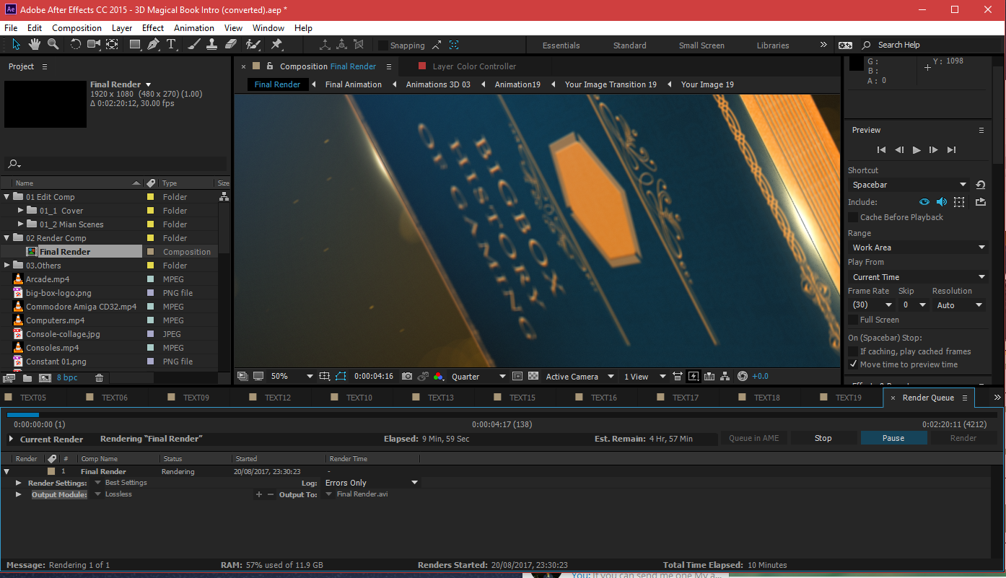Screen dimensions: 1006x578
Task: Open the Animation menu
Action: 194,28
